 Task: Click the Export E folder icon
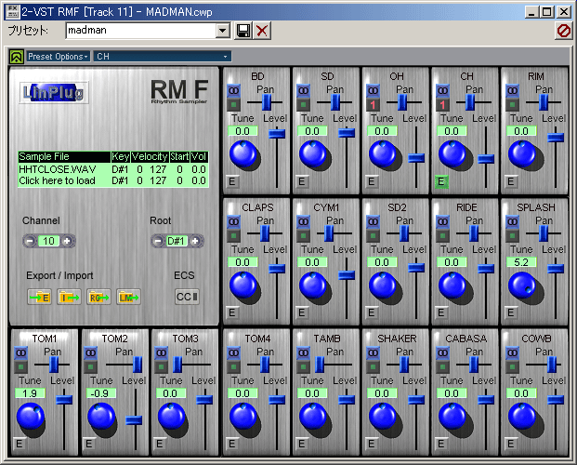pyautogui.click(x=39, y=297)
